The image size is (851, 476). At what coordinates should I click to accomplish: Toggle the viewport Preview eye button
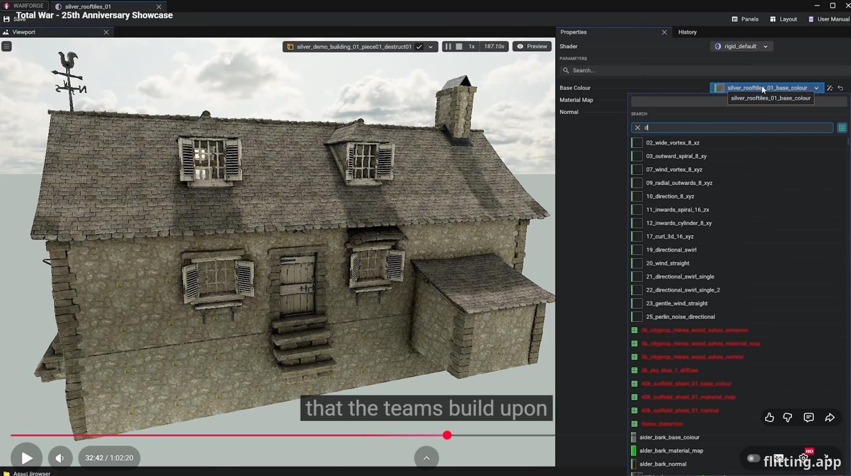pyautogui.click(x=532, y=47)
